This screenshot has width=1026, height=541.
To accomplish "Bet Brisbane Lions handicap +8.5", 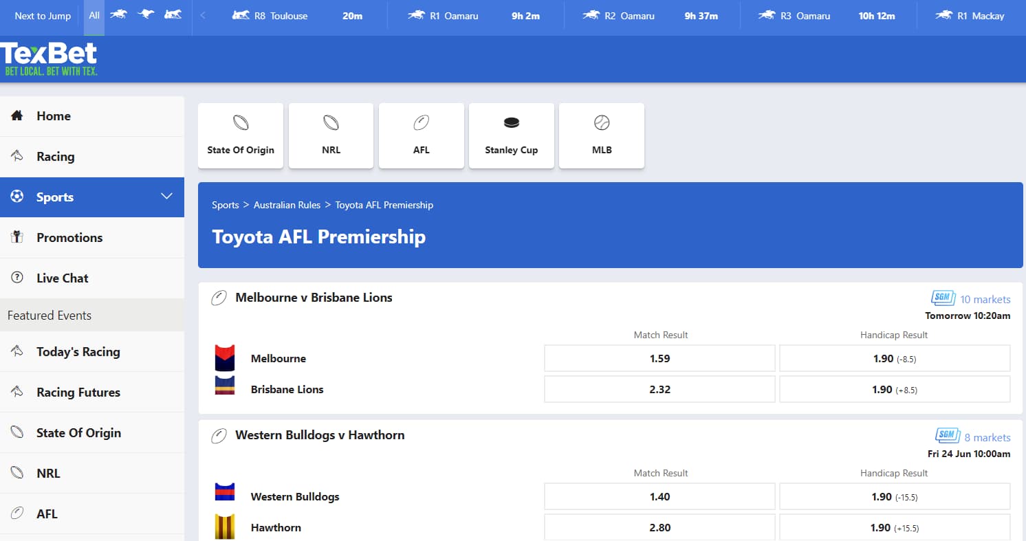I will click(x=895, y=389).
